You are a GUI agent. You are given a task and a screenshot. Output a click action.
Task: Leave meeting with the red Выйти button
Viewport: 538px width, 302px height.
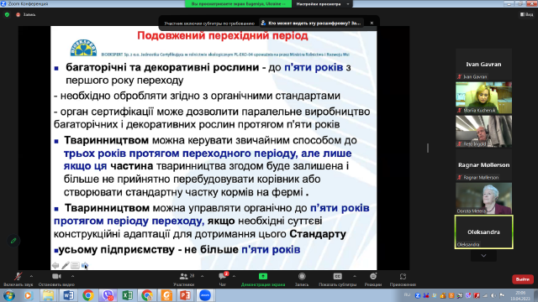523,279
